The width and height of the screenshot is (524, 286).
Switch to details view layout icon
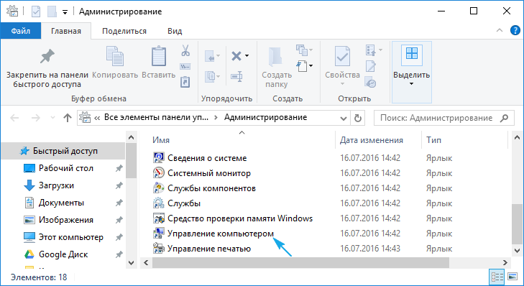497,277
